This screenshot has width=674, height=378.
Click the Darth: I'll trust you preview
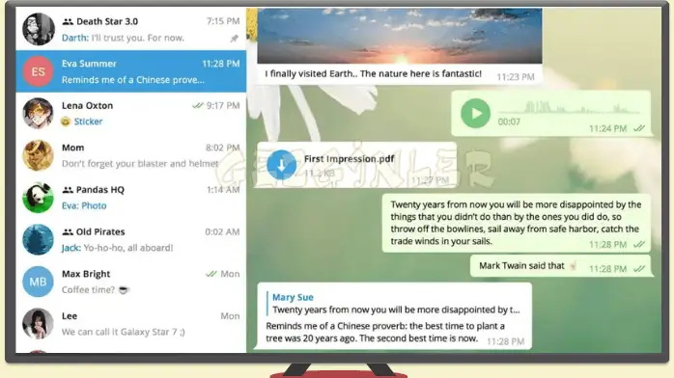coord(123,38)
